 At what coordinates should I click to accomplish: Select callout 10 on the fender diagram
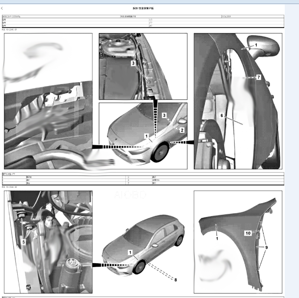pyautogui.click(x=248, y=233)
